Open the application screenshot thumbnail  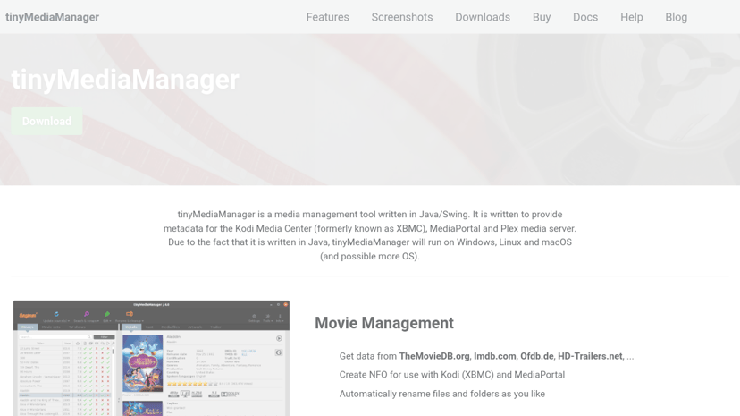tap(152, 359)
